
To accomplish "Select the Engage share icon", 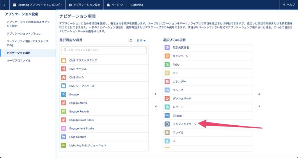I will click(x=63, y=94).
